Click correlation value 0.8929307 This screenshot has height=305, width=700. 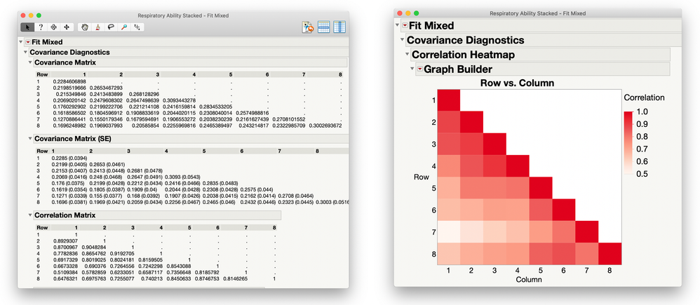click(x=66, y=240)
